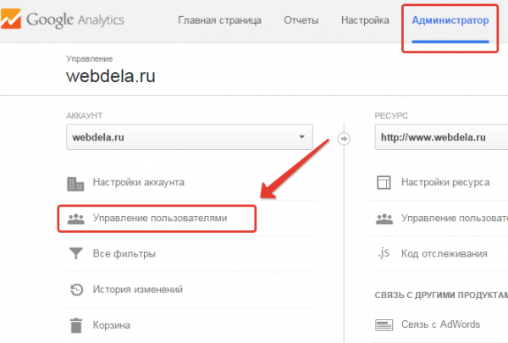Viewport: 508px width, 343px height.
Task: Click the РЕСУРС column label
Action: 391,116
